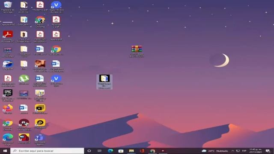Select the lowercase reseña.pdf file
The height and width of the screenshot is (154, 274).
tap(56, 36)
